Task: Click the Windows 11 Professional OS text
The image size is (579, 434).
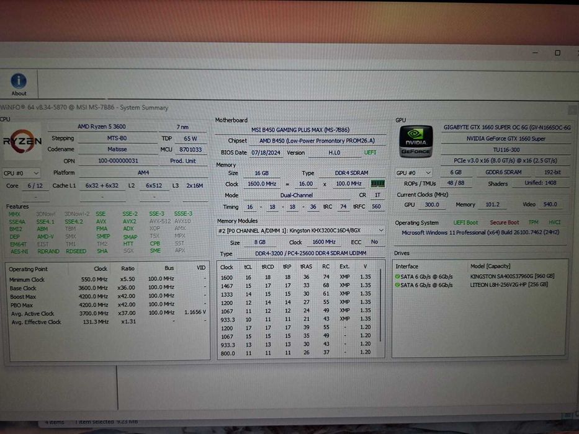Action: point(480,232)
